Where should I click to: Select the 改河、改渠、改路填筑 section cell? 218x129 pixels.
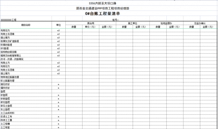pos(12,59)
